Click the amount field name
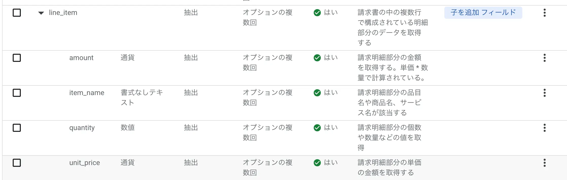This screenshot has height=180, width=567. (x=81, y=58)
